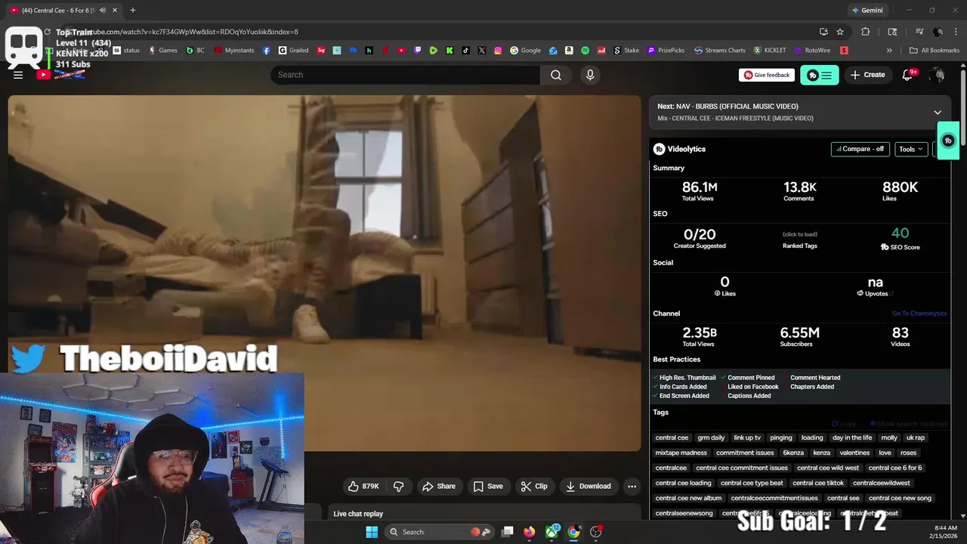Open the account avatar menu
The height and width of the screenshot is (544, 967).
pyautogui.click(x=938, y=75)
